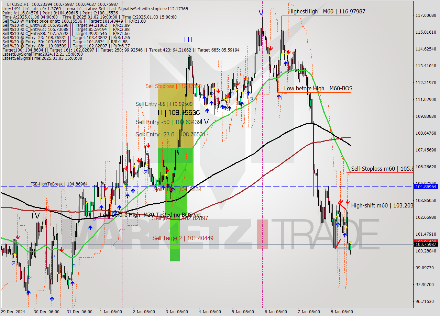Click the Sell 161.8 | 102.82897 label
Viewport: 440px width, 316px height.
pyautogui.click(x=180, y=218)
